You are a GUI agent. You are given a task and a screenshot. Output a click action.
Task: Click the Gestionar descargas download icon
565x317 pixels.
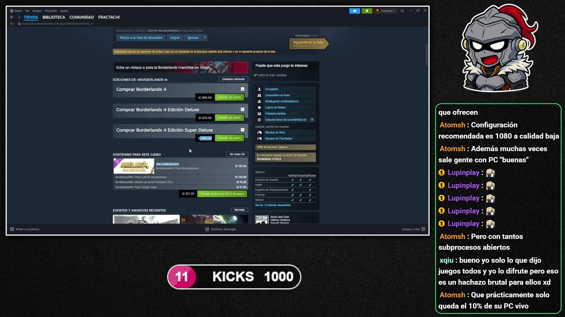click(207, 229)
